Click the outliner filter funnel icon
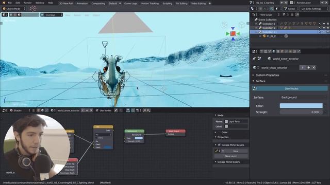The width and height of the screenshot is (330, 185). tap(284, 15)
